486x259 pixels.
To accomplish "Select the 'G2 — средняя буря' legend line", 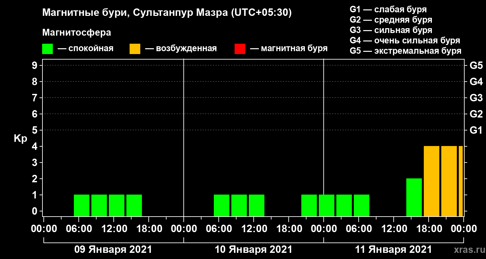I will click(x=391, y=20).
